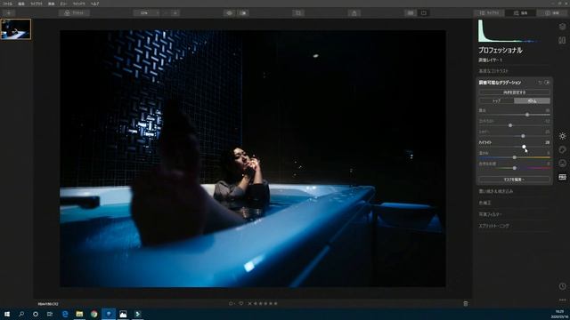
Task: Open the Add Image plus button
Action: click(9, 12)
